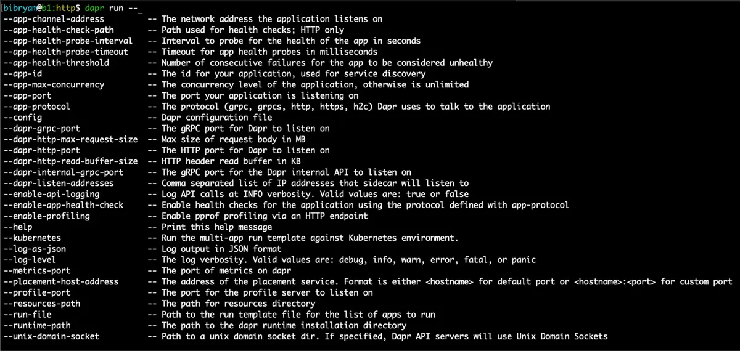This screenshot has width=740, height=351.
Task: Click the --log-level completion entry
Action: 30,260
